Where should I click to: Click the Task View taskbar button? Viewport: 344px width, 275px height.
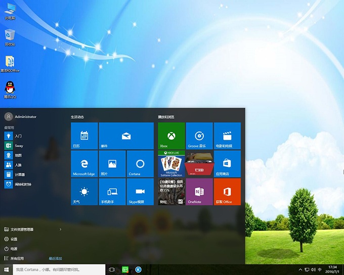point(112,270)
